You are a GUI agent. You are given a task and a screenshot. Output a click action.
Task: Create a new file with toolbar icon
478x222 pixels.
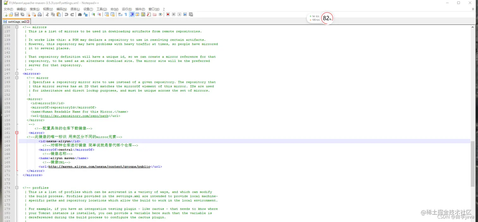(x=5, y=14)
